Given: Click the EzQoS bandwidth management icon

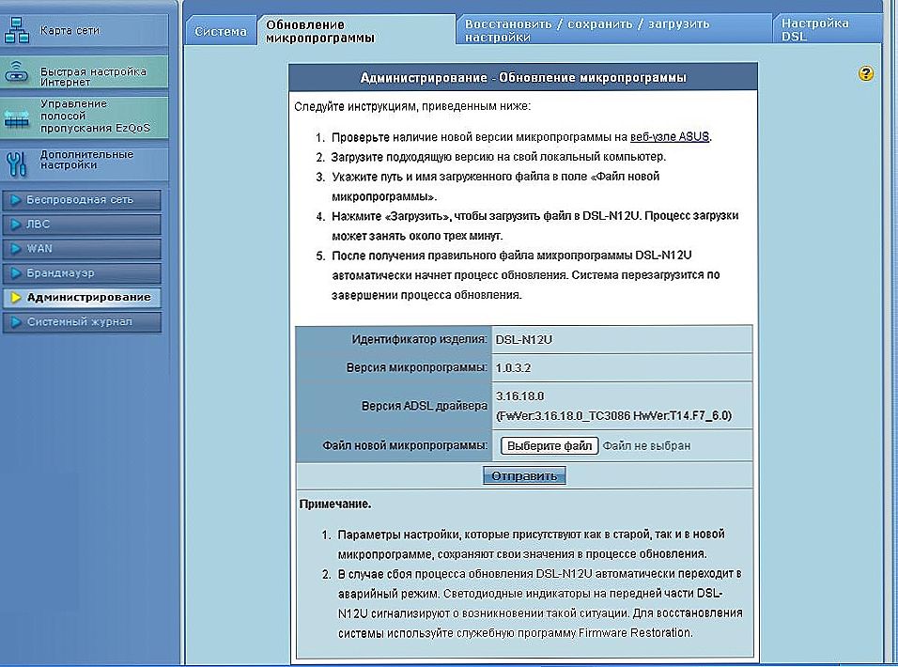Looking at the screenshot, I should (x=17, y=119).
